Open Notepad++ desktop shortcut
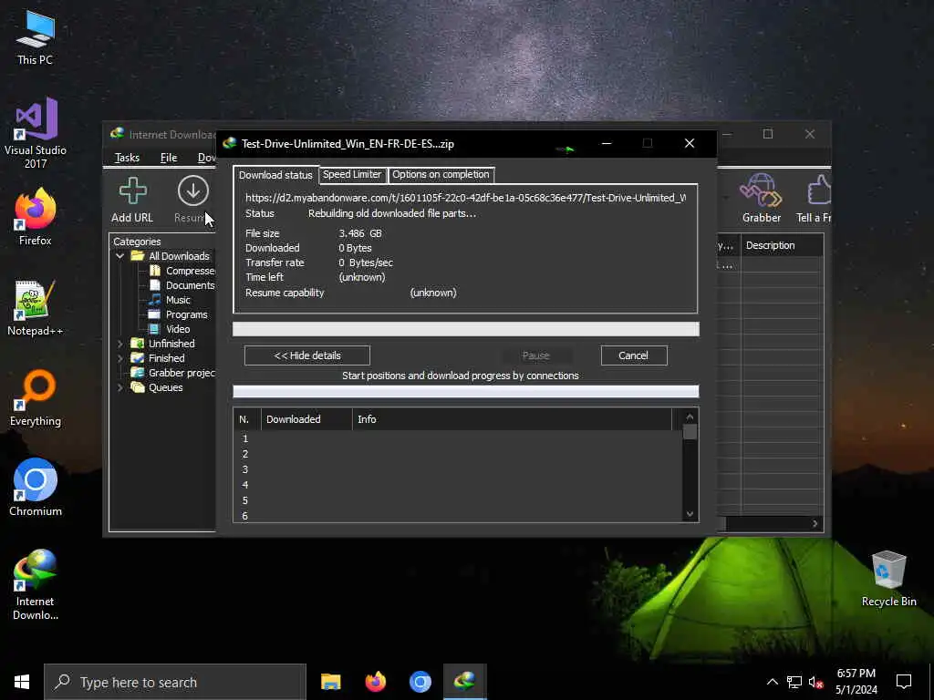 click(36, 308)
